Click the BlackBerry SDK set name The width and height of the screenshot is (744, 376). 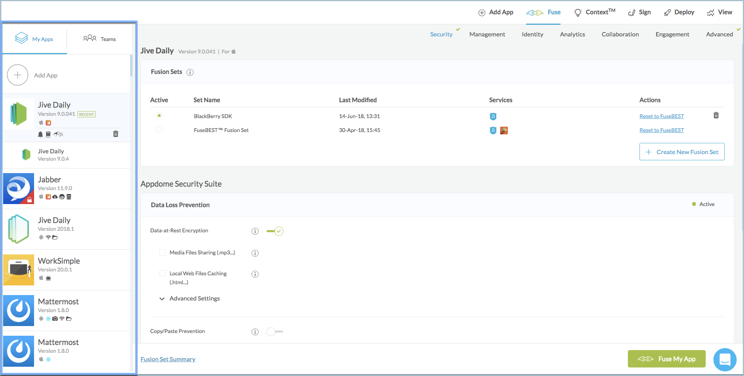[213, 116]
